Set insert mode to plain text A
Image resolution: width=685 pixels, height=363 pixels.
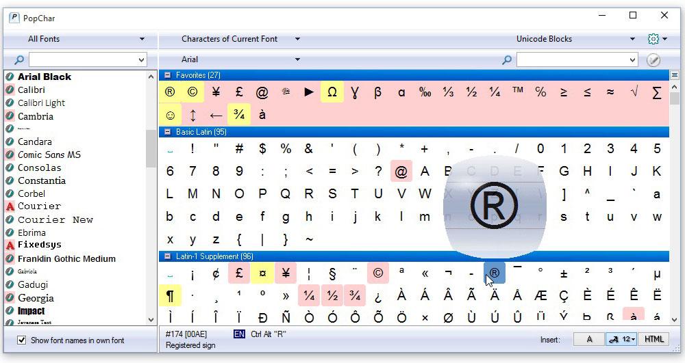click(x=589, y=339)
